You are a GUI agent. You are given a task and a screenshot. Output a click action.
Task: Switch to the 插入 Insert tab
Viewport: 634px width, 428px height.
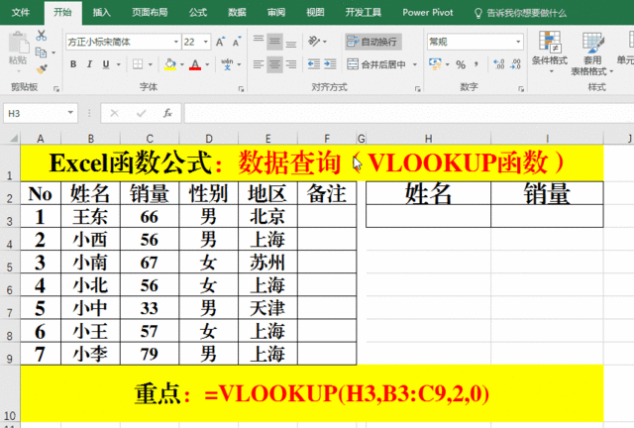[x=101, y=12]
